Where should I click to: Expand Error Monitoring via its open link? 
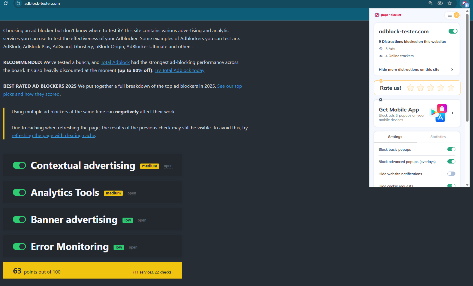[x=133, y=247]
